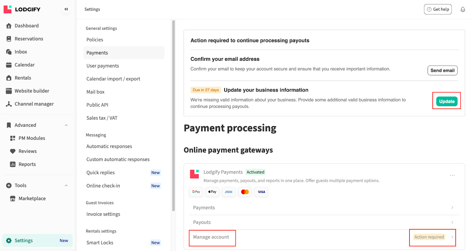Viewport: 471px width, 251px height.
Task: Select Calendar import / export menu item
Action: (x=113, y=79)
